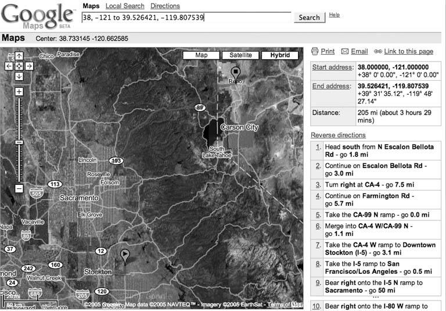This screenshot has width=446, height=311.
Task: Pan the map down with the arrow
Action: point(19,76)
